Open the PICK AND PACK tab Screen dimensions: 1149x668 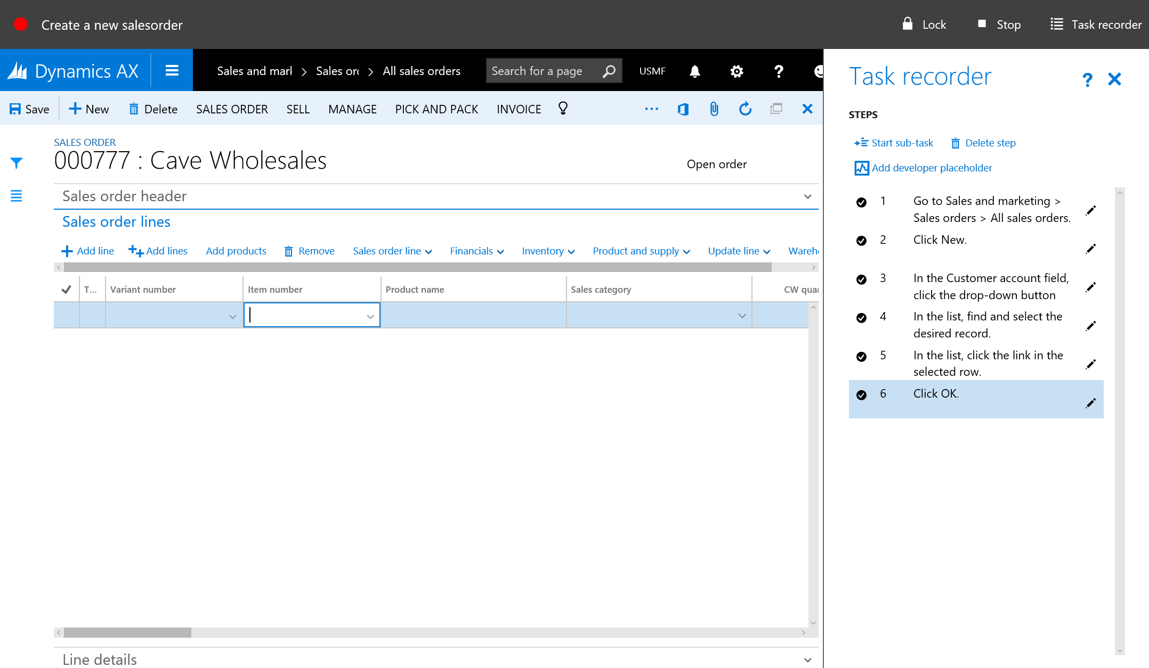pos(436,109)
